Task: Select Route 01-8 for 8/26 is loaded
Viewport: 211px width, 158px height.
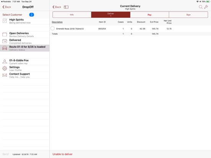Action: 25,48
